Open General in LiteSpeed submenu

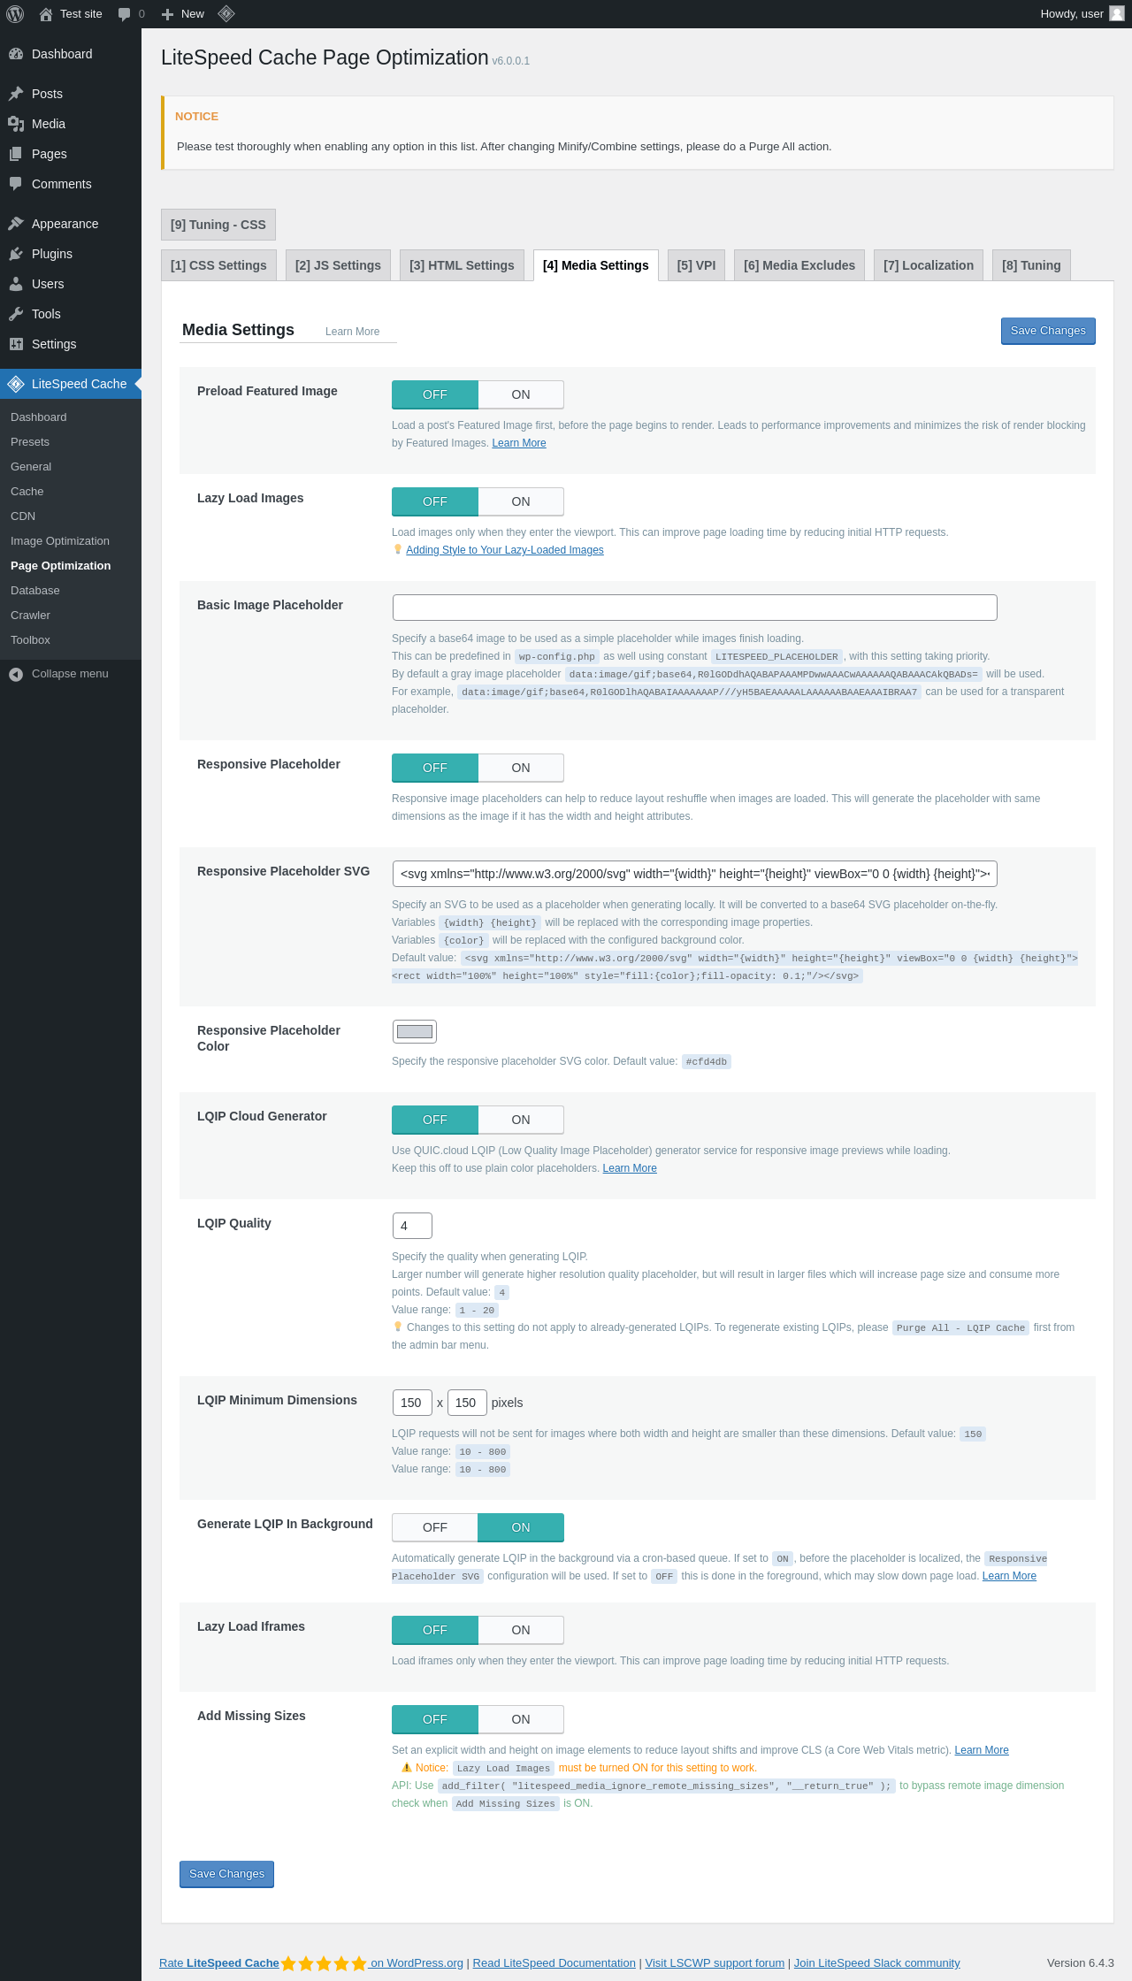pyautogui.click(x=31, y=467)
